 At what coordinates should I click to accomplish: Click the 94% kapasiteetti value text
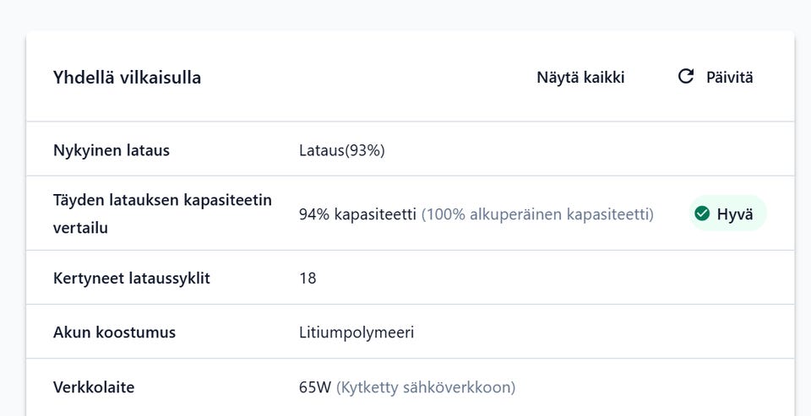click(357, 214)
